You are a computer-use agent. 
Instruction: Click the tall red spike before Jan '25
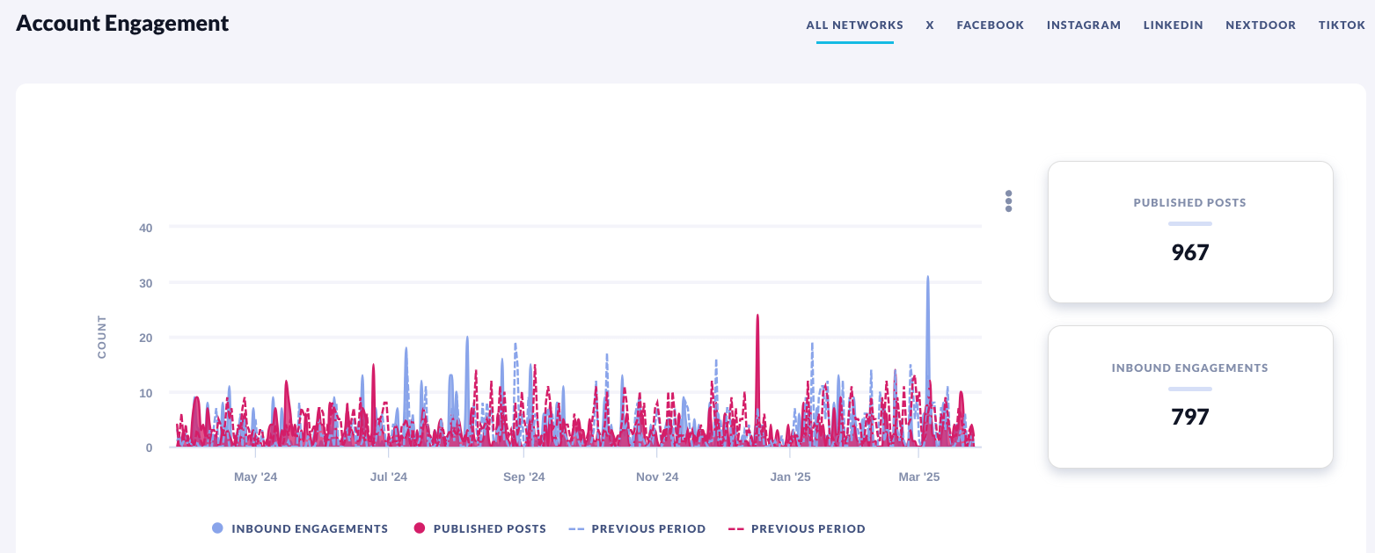point(757,318)
